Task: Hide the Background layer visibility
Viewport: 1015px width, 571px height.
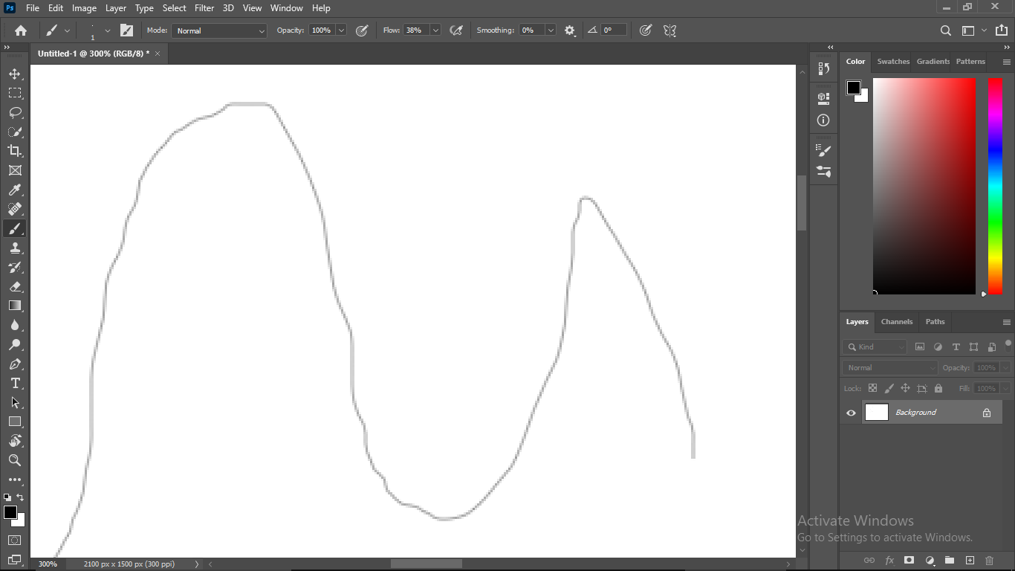Action: pyautogui.click(x=851, y=412)
